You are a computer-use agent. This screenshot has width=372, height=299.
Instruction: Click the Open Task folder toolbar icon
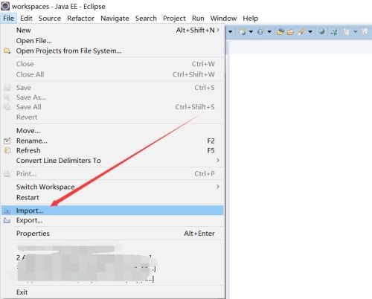[290, 32]
